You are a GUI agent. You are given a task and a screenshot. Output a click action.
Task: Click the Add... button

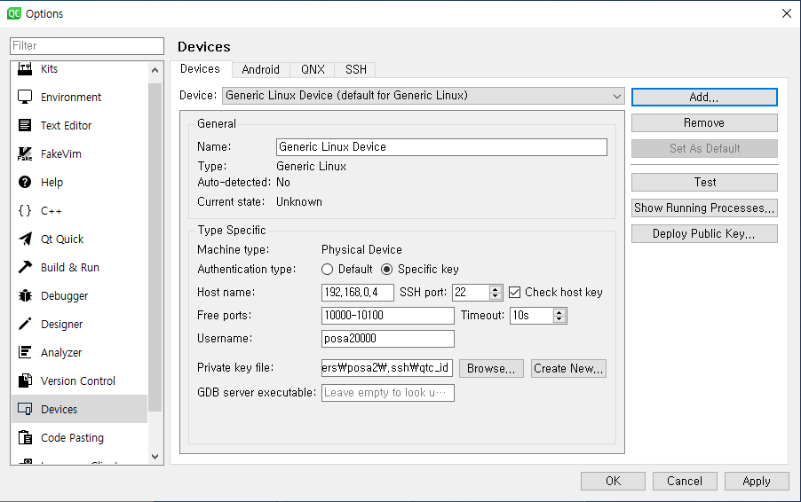704,98
